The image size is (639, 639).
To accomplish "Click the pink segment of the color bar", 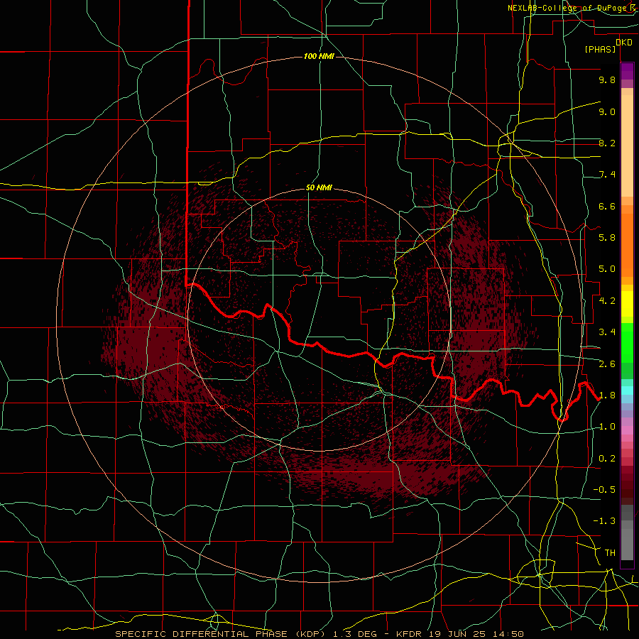I will coord(627,430).
